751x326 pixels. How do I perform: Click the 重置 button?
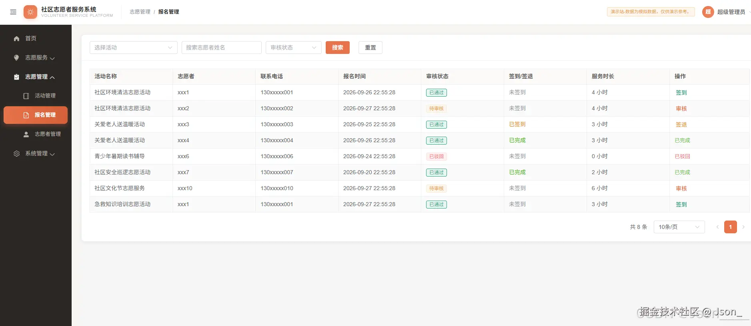click(370, 48)
